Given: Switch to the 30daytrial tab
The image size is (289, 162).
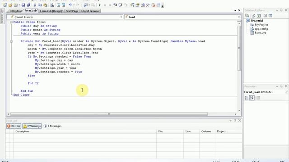Looking at the screenshot, I should pyautogui.click(x=16, y=11).
